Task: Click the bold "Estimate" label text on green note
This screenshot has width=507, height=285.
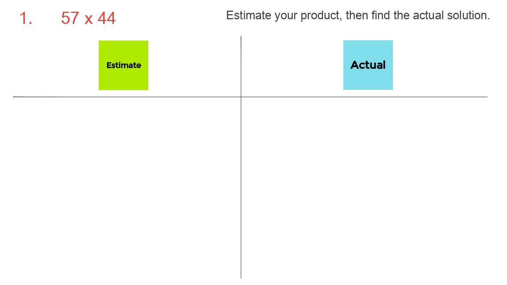Action: pyautogui.click(x=124, y=65)
